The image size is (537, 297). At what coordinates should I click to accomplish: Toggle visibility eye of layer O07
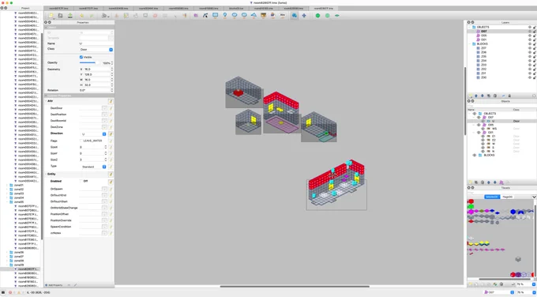coord(529,31)
